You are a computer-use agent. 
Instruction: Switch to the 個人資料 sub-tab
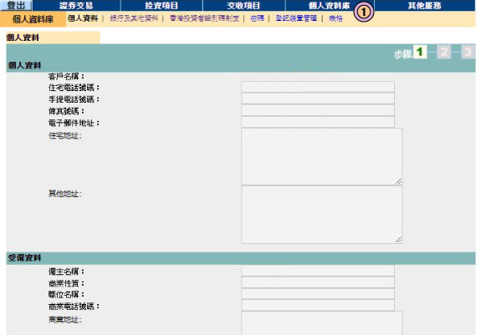click(83, 18)
